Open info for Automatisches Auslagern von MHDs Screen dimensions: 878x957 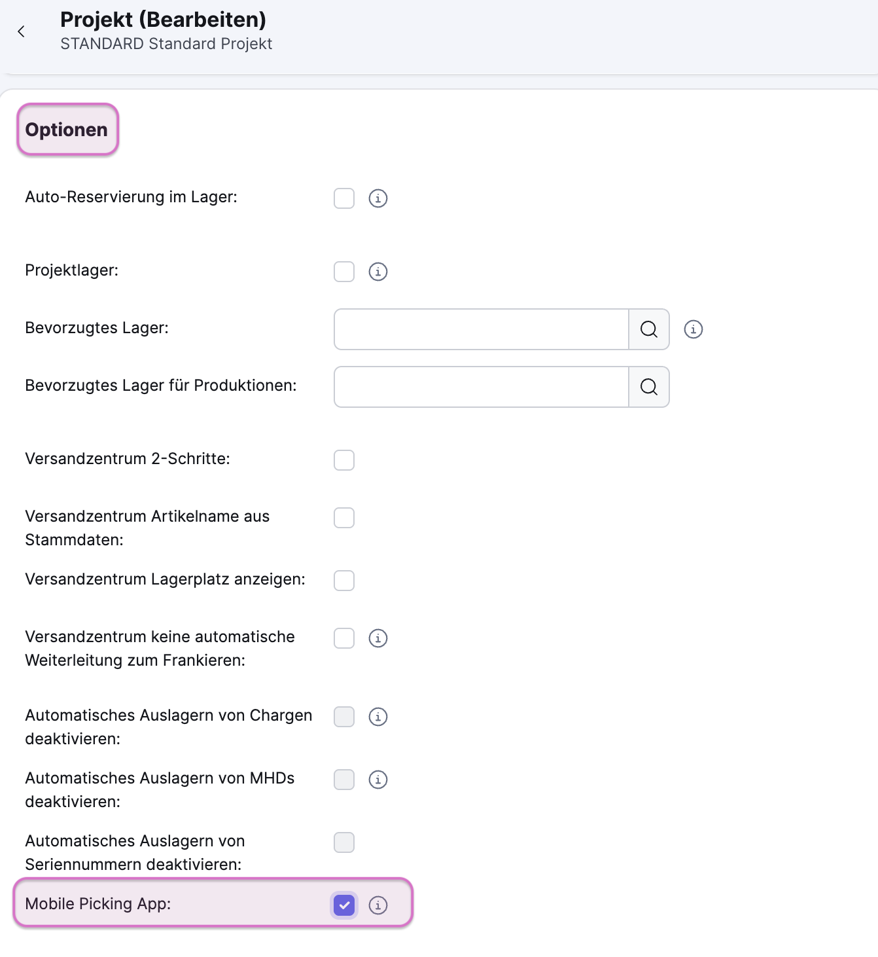click(378, 780)
